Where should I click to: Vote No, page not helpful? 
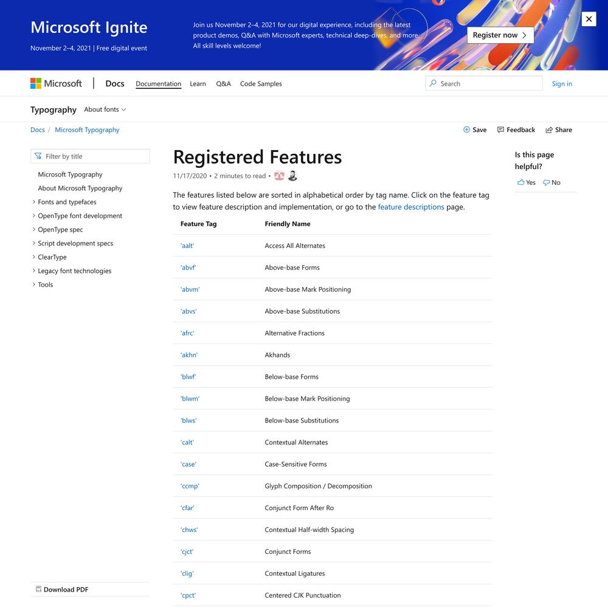[x=551, y=182]
